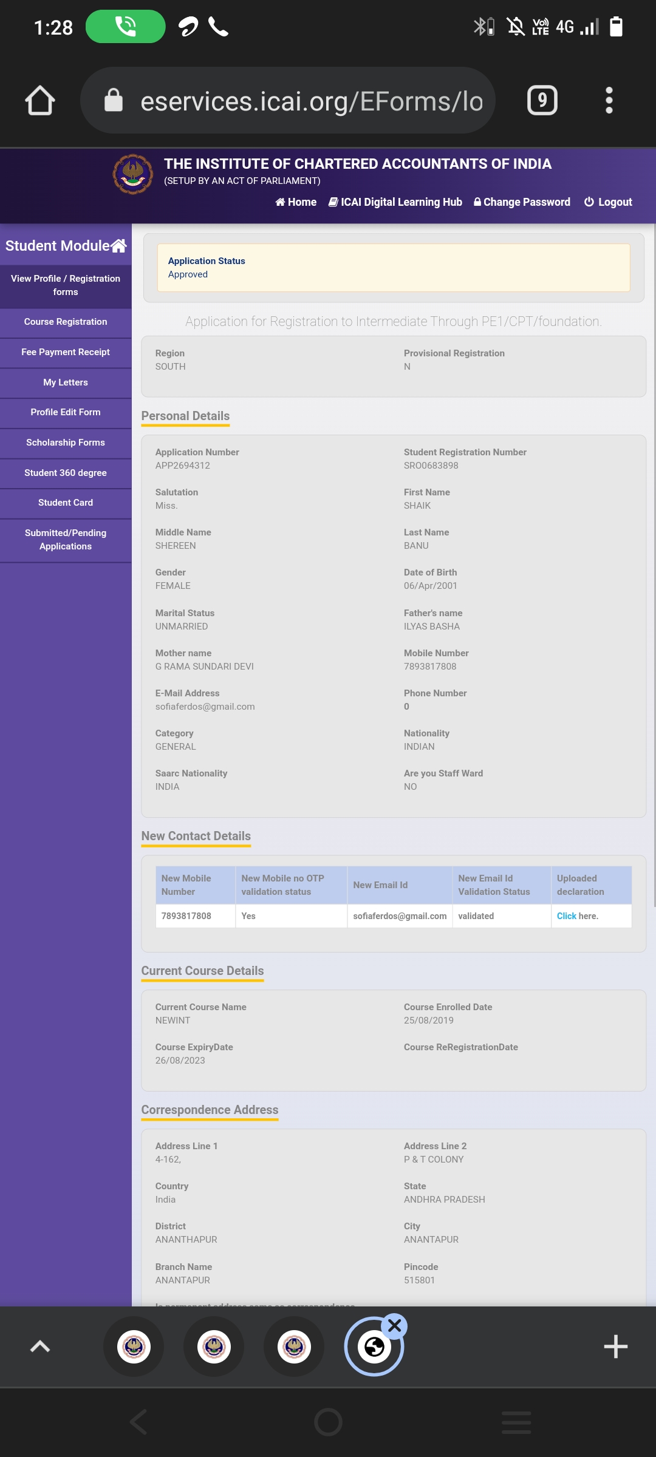The image size is (656, 1457).
Task: Click Change Password in the header
Action: (522, 202)
